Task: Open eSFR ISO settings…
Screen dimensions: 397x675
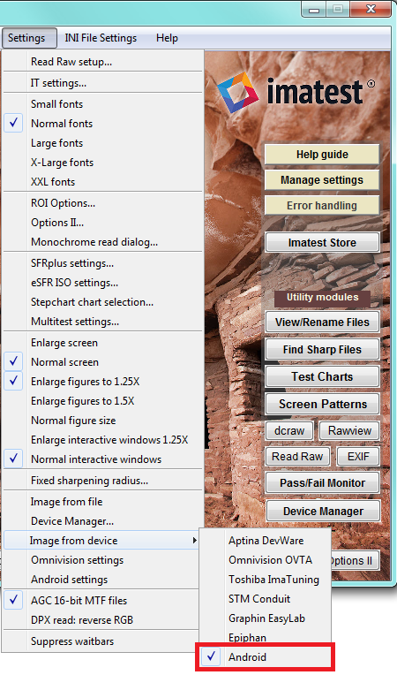Action: pos(103,283)
